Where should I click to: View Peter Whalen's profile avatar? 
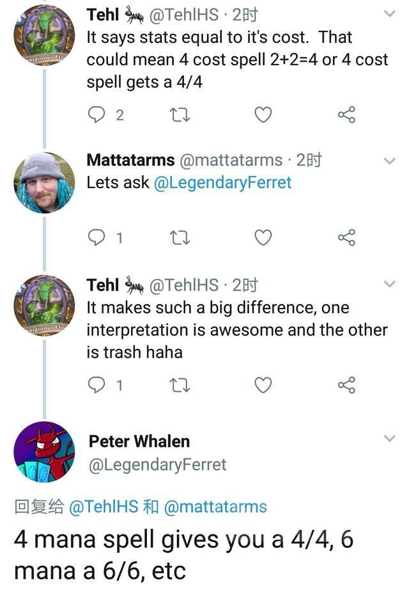(x=44, y=452)
